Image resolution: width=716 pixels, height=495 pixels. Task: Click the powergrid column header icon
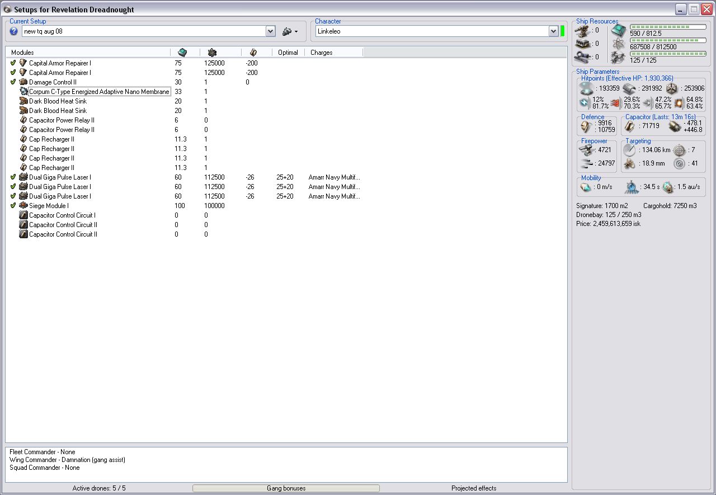click(212, 52)
